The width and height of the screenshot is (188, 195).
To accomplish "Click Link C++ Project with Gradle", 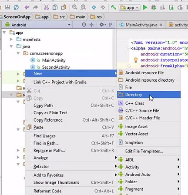I will [71, 82].
